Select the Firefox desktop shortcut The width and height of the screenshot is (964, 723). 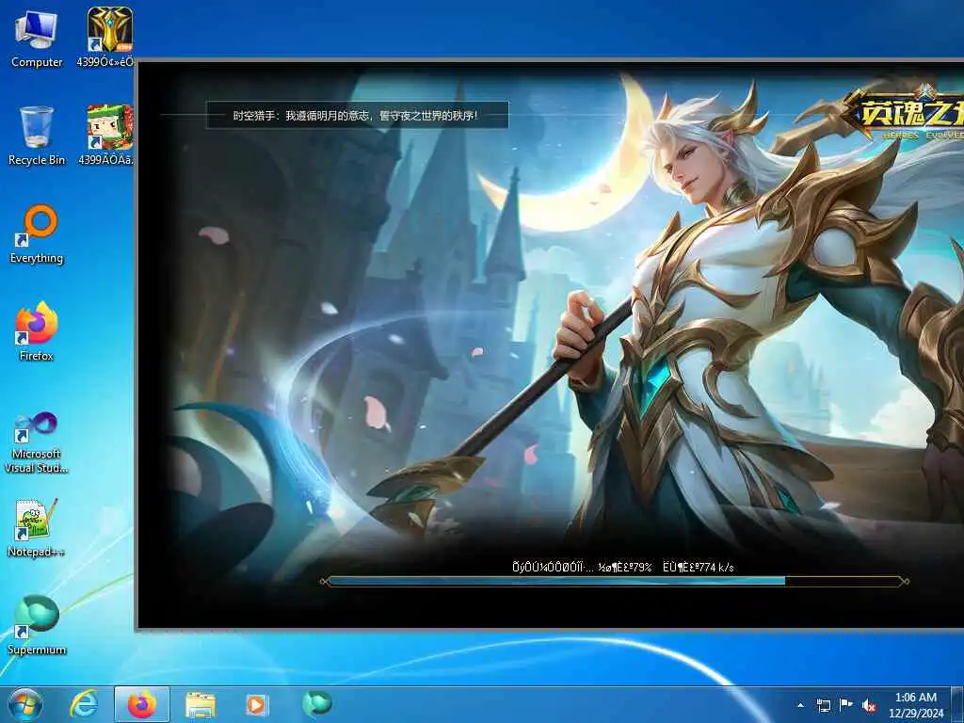(37, 332)
